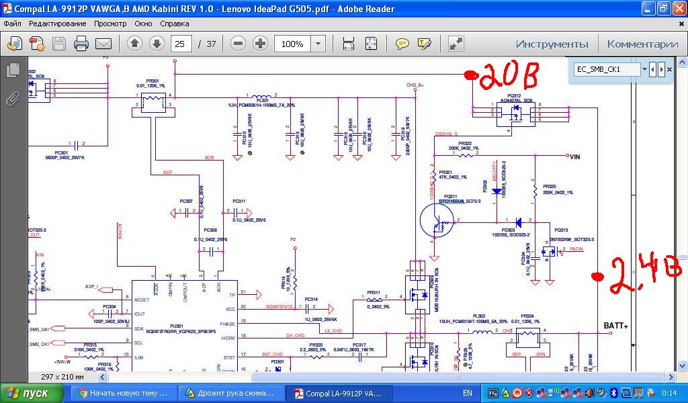Screen dimensions: 688x403
Task: Switch to read mode fullscreen icon
Action: 456,44
